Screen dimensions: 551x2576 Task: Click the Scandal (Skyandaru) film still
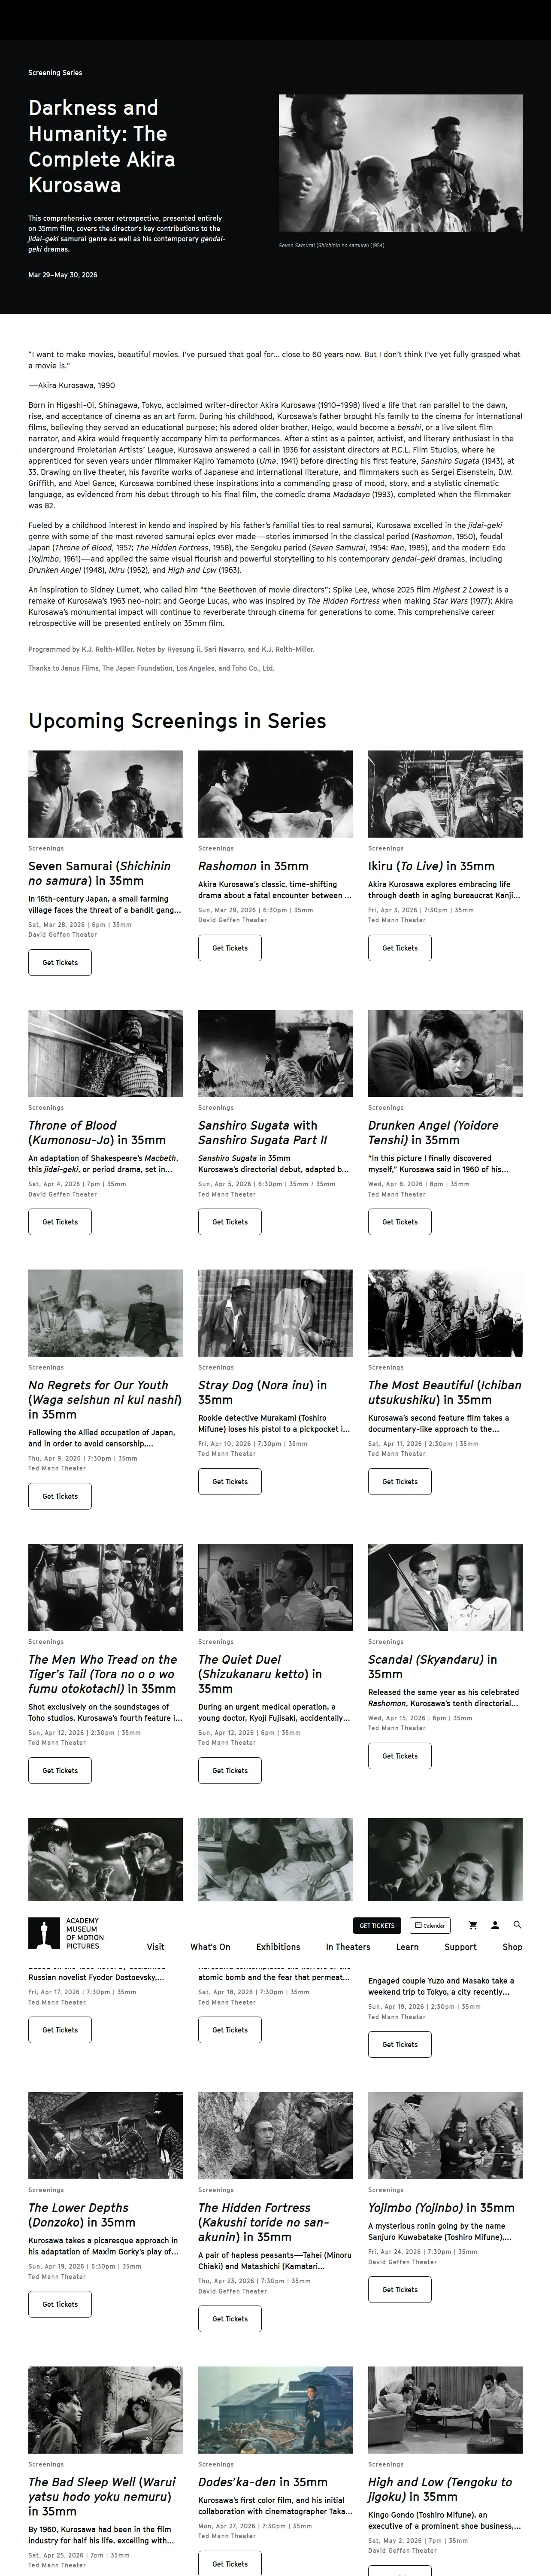click(445, 1588)
